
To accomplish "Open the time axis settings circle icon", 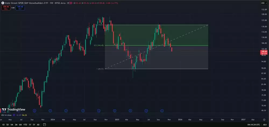I will click(x=264, y=119).
